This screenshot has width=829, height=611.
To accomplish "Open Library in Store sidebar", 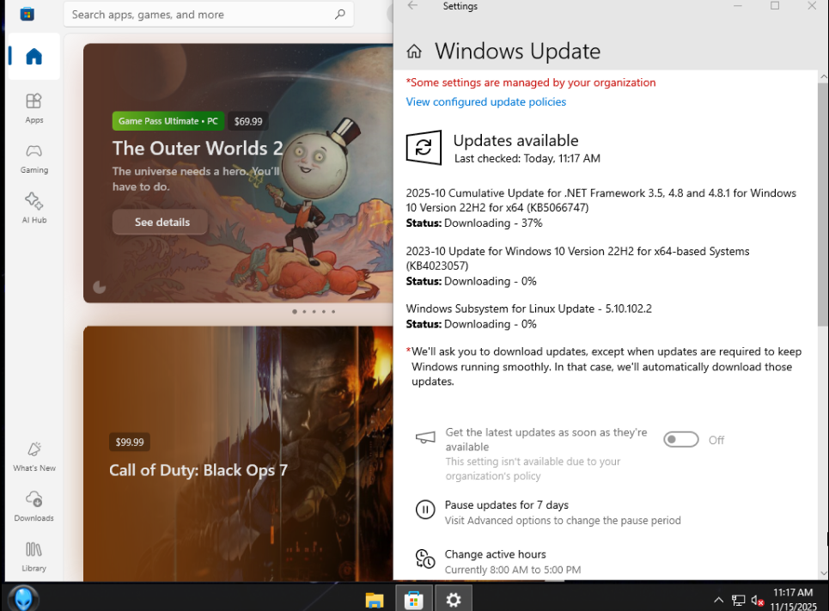I will pyautogui.click(x=34, y=557).
